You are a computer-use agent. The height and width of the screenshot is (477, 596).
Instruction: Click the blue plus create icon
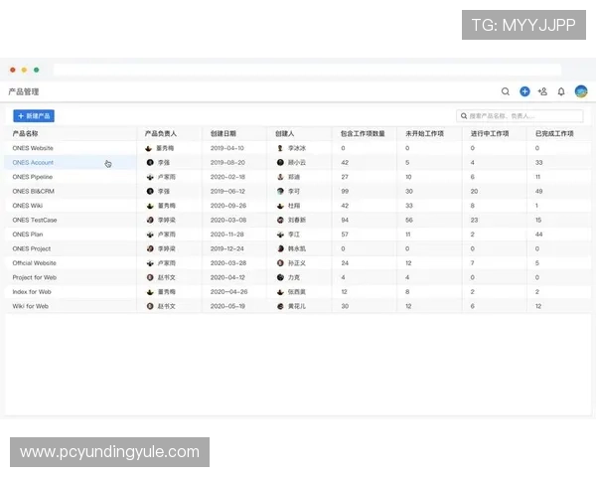(524, 91)
